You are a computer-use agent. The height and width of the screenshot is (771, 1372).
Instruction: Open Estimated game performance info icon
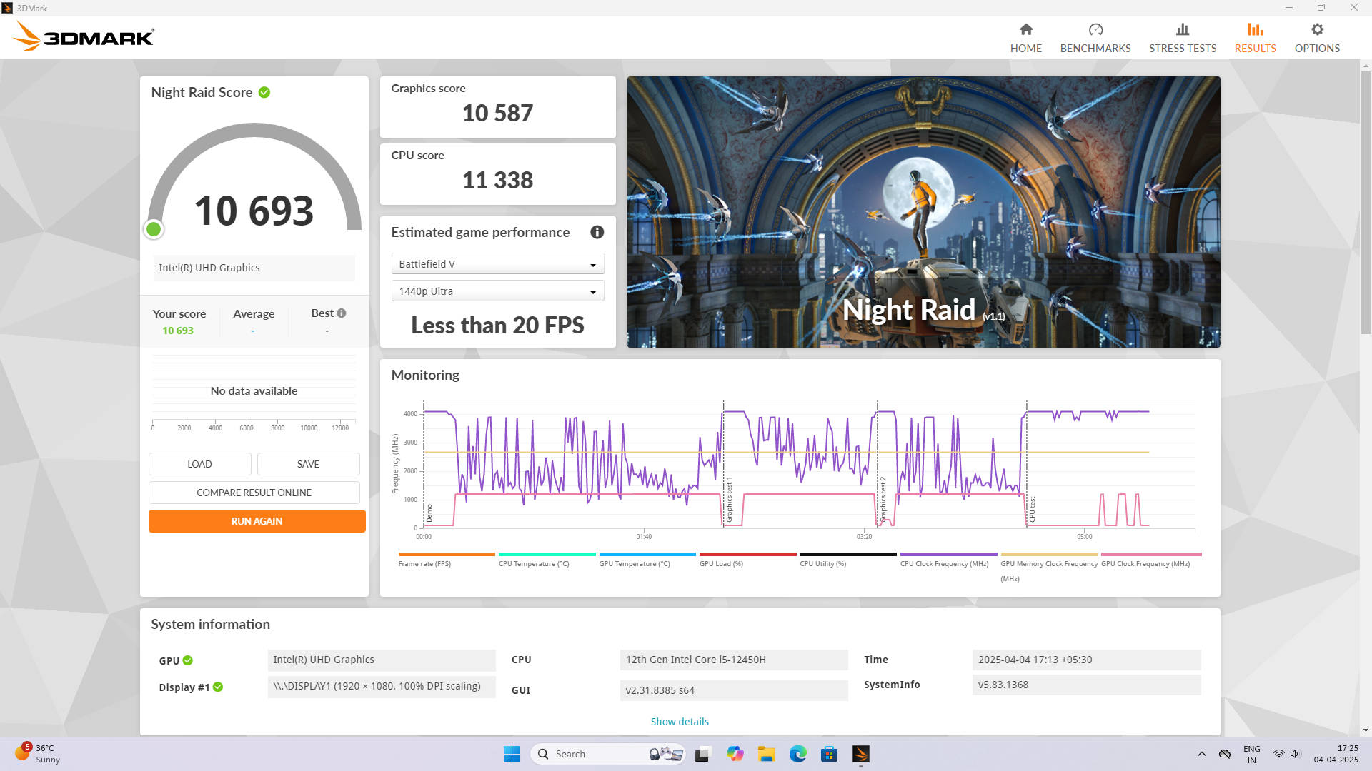coord(597,233)
